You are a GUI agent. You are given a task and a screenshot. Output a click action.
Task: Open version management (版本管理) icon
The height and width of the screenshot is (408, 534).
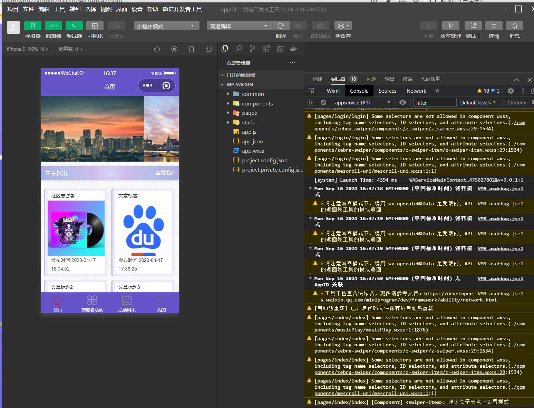point(451,26)
